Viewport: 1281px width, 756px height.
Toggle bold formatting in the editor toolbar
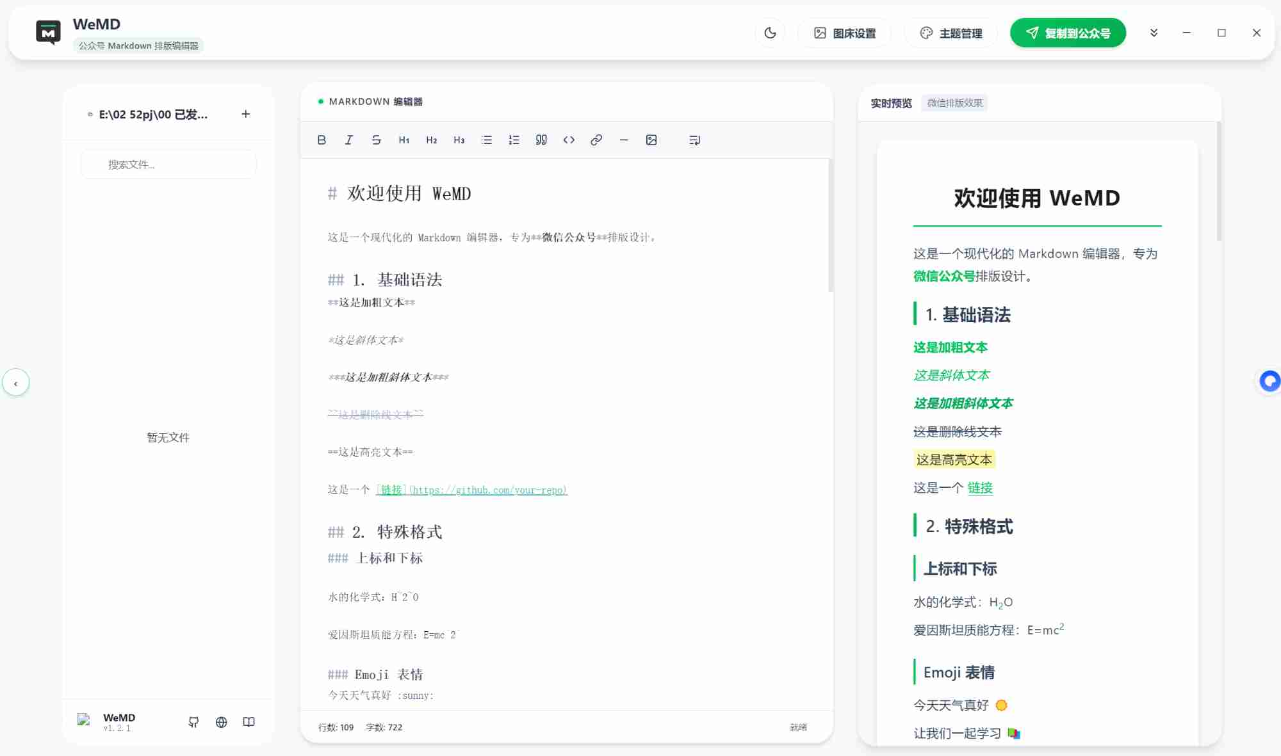(x=322, y=140)
